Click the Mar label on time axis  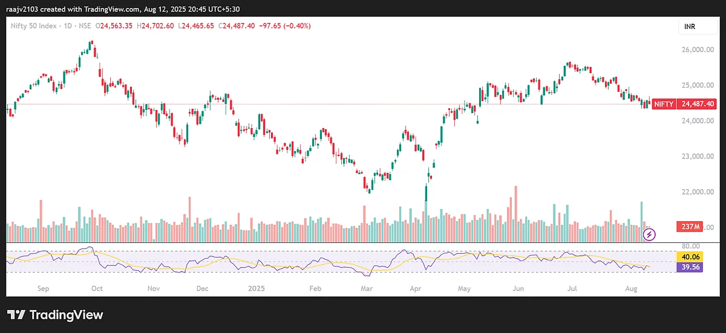pyautogui.click(x=367, y=289)
